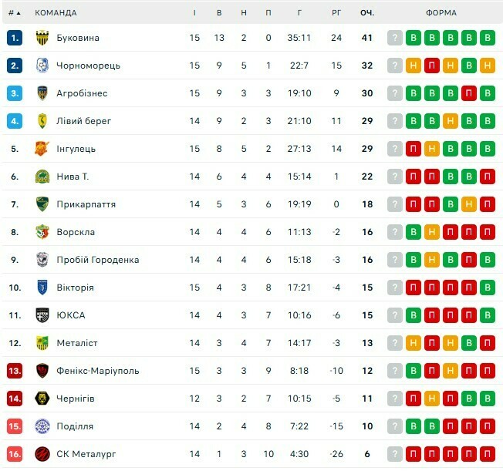Click the Чорноморець club logo
This screenshot has height=471, width=503.
tap(42, 66)
